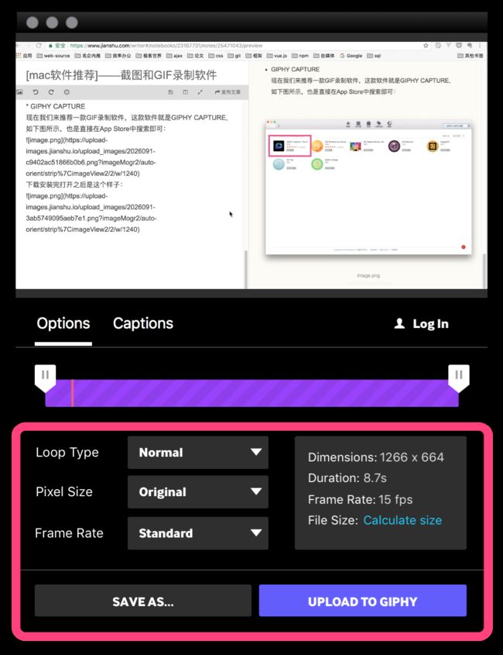
Task: Open the Frame Rate dropdown showing Standard
Action: coord(197,533)
